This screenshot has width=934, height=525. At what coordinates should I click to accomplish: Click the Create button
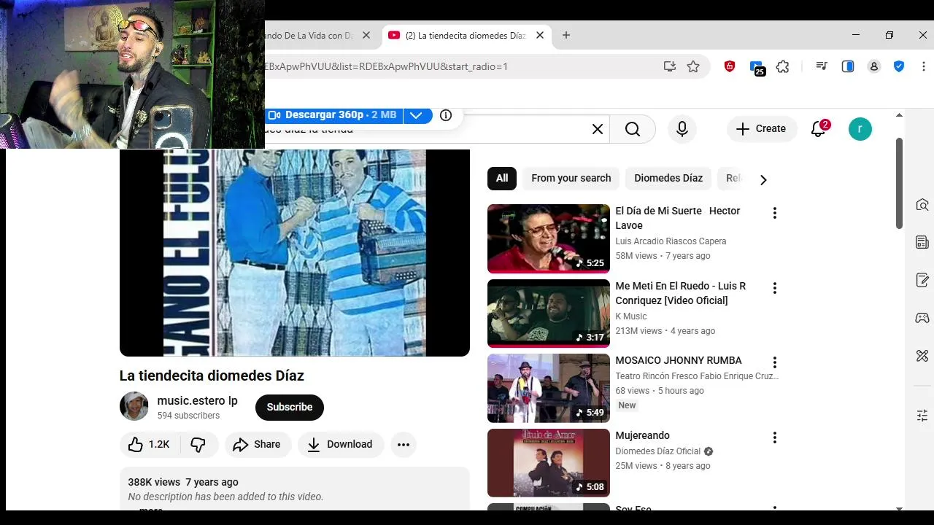click(760, 129)
